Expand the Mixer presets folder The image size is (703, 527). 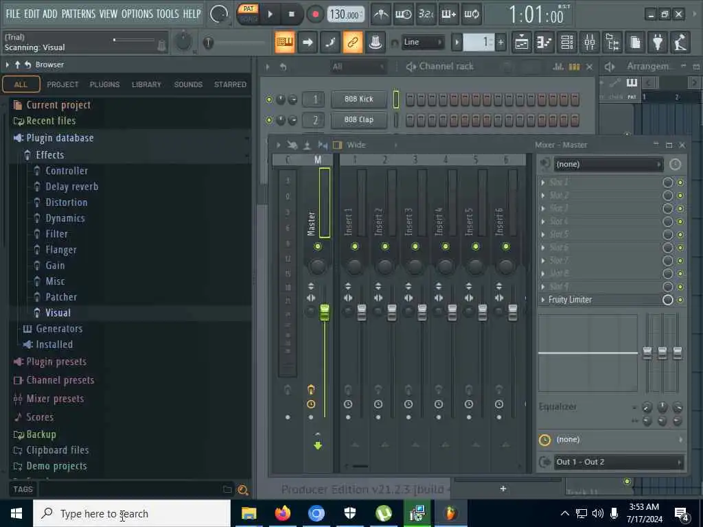tap(55, 399)
